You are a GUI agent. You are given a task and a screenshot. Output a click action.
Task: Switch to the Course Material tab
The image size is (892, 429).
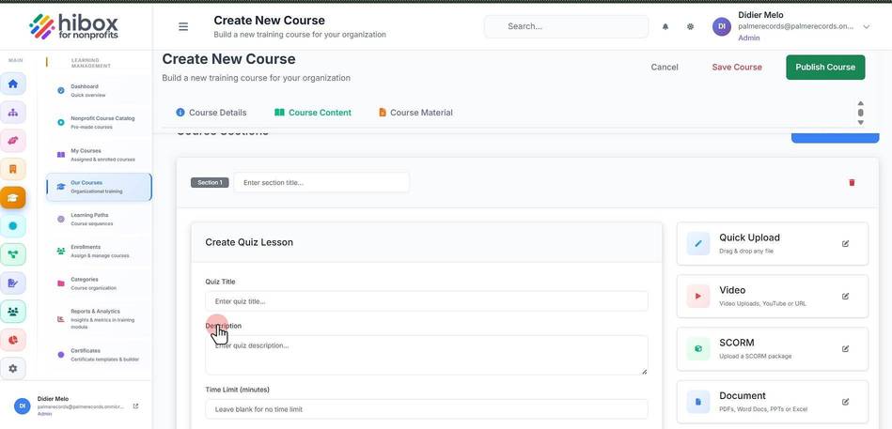tap(415, 113)
